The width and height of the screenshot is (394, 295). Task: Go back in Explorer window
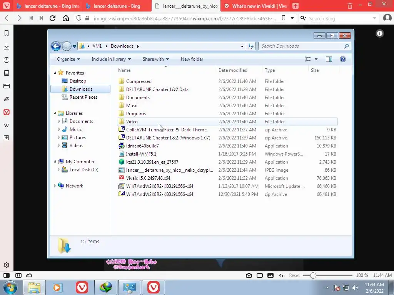[x=56, y=46]
